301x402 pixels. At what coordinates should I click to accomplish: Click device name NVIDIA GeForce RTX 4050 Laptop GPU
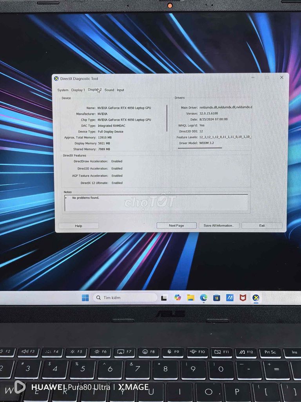click(124, 108)
